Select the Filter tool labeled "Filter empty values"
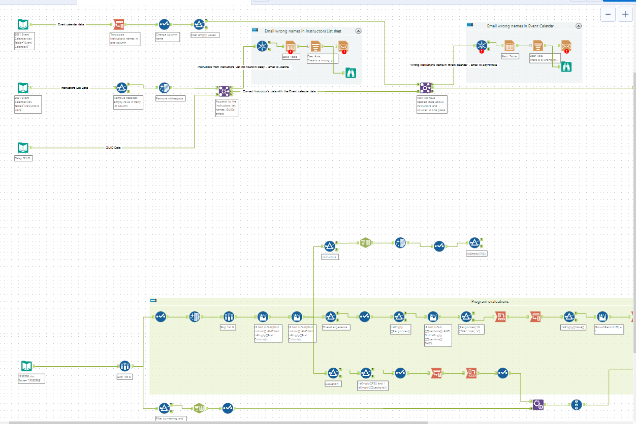 pyautogui.click(x=199, y=23)
